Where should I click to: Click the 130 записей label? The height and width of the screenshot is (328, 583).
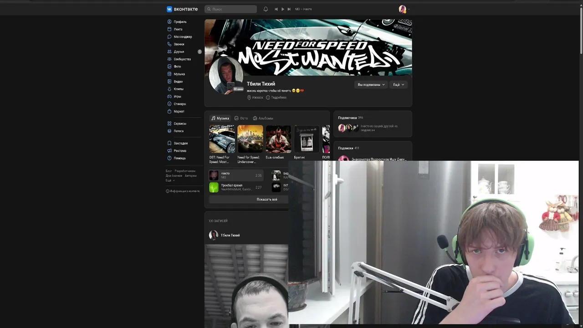point(218,221)
